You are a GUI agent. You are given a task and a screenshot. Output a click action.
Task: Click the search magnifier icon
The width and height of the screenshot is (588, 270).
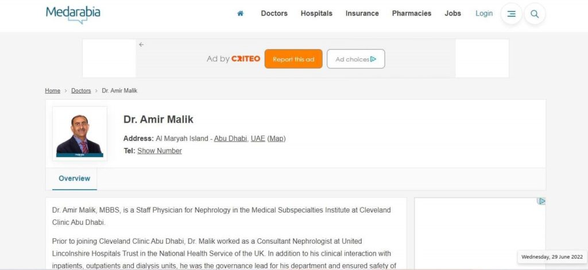(535, 14)
